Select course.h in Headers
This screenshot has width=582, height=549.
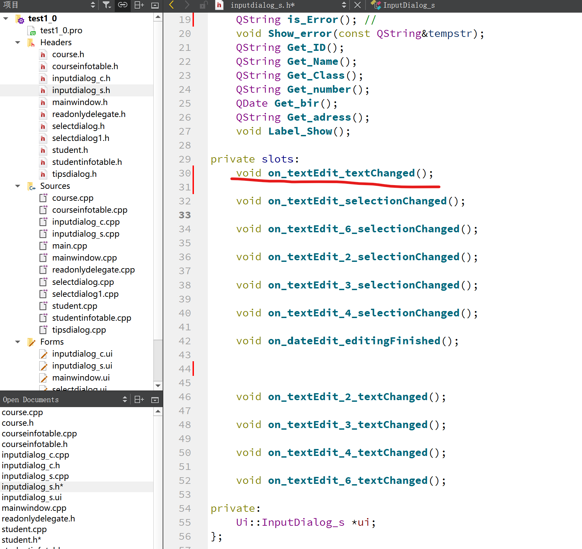[68, 55]
